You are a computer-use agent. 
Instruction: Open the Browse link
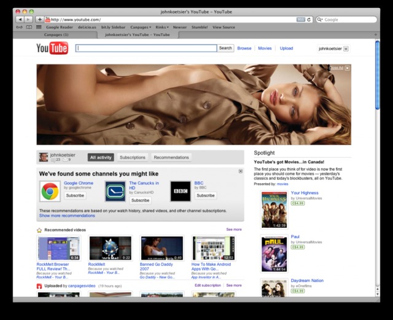pyautogui.click(x=244, y=48)
